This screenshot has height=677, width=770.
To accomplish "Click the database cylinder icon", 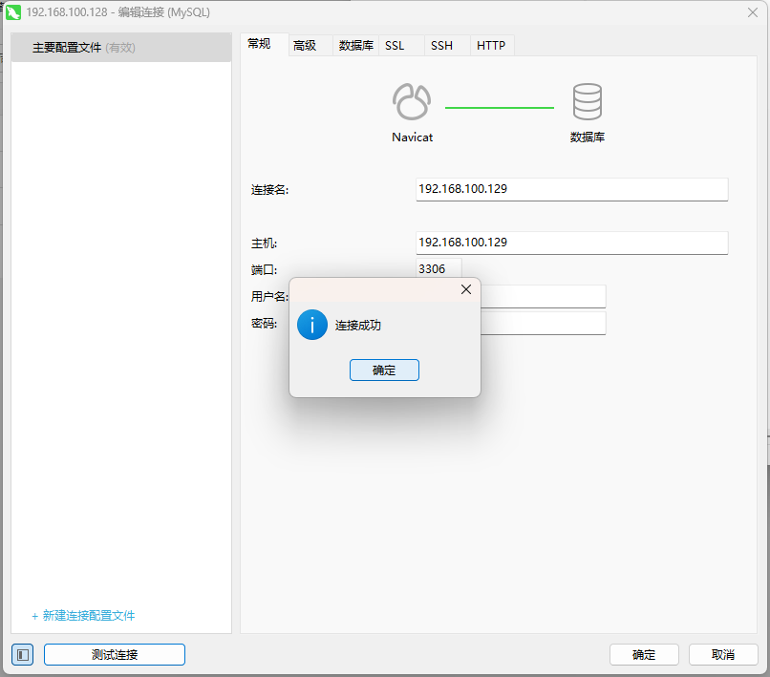I will pos(587,101).
